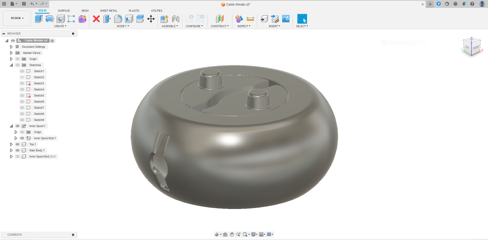
Task: Select the Shell tool
Action: click(129, 19)
